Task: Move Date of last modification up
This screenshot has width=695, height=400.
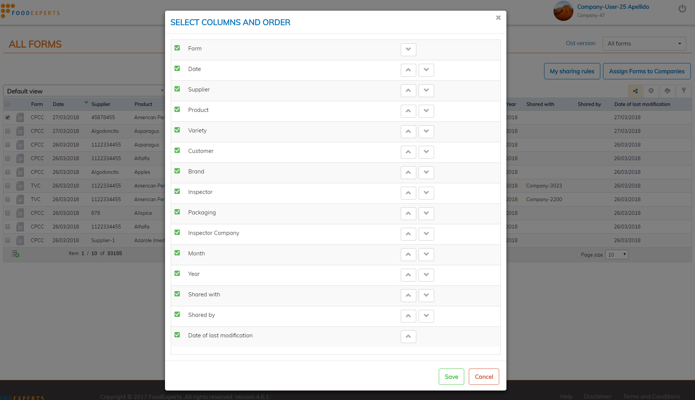Action: tap(408, 337)
